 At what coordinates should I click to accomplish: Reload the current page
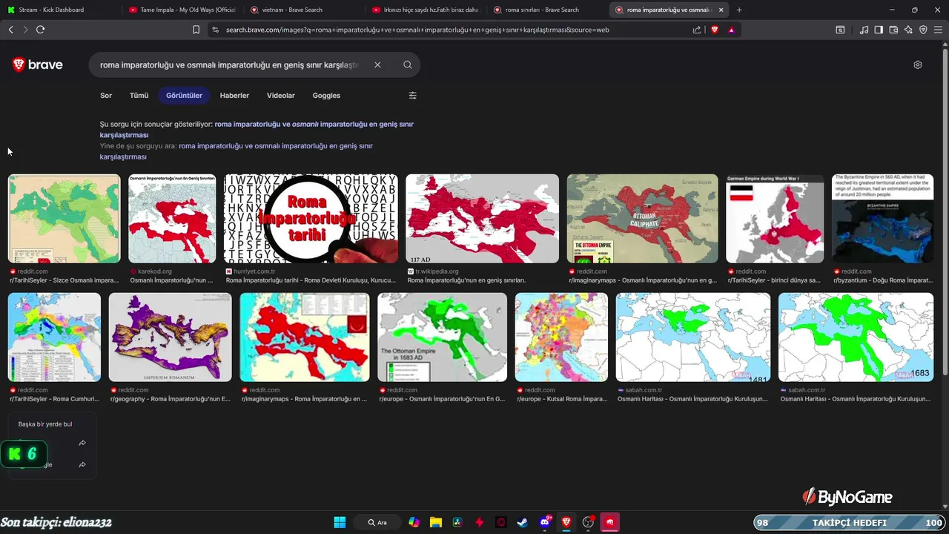pyautogui.click(x=40, y=30)
